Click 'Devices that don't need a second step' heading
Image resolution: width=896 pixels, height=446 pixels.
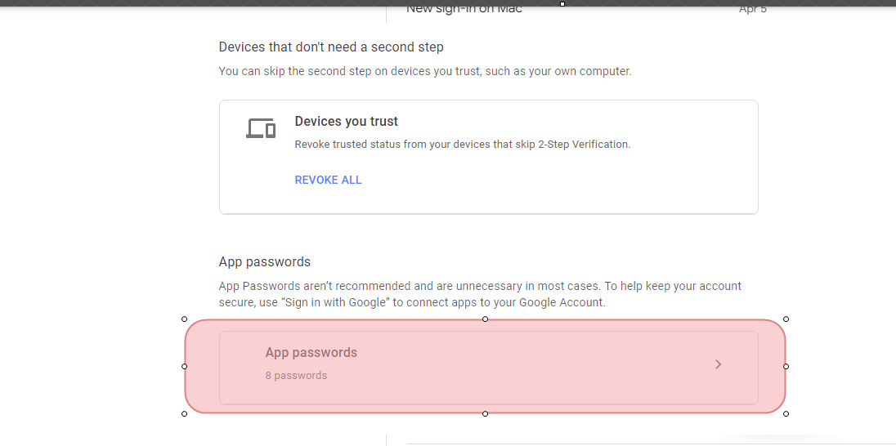pos(331,47)
